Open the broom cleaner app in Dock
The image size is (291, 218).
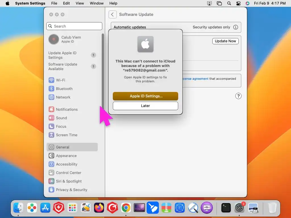153,207
